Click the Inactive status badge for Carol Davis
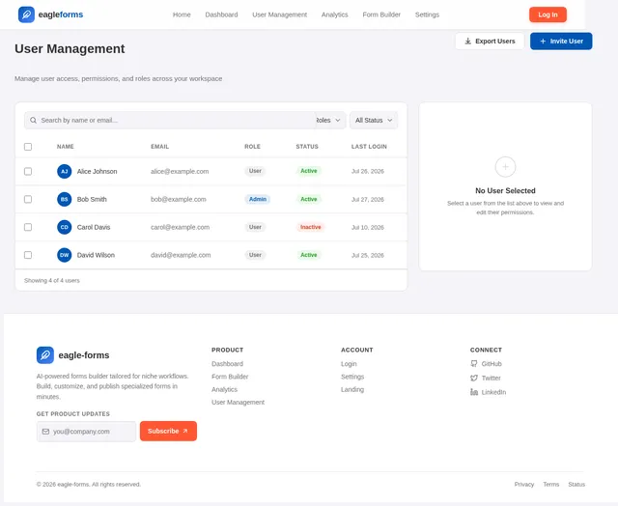Screen dimensions: 618x506 coord(311,227)
